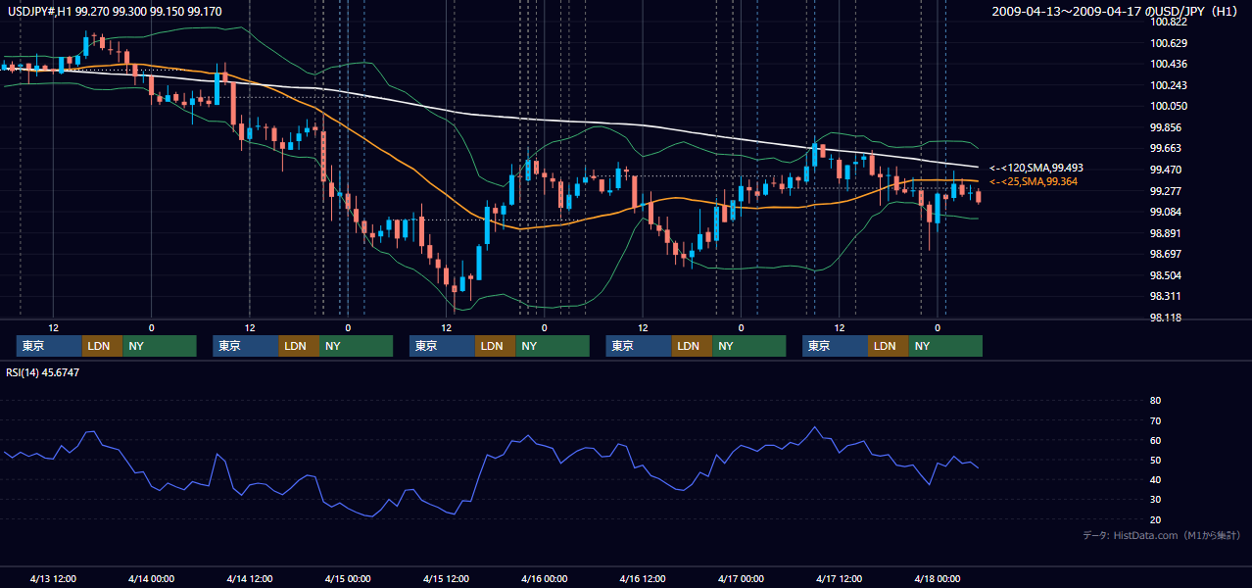Click price axis value 100.629
The width and height of the screenshot is (1252, 588).
click(1170, 43)
